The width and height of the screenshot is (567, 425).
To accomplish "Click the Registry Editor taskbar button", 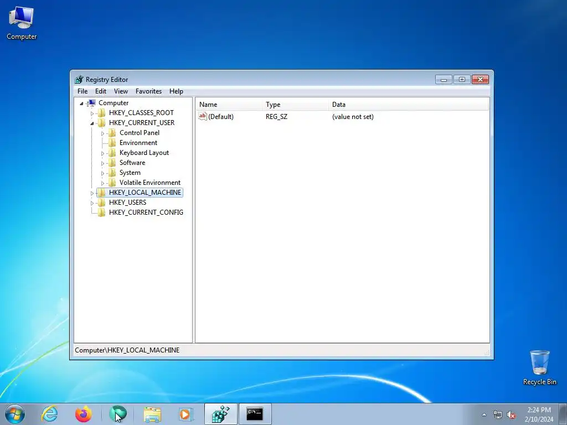I will (220, 414).
